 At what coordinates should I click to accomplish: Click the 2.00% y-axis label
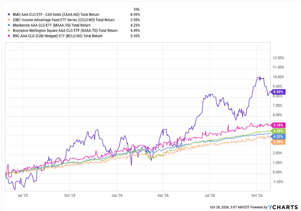(277, 153)
